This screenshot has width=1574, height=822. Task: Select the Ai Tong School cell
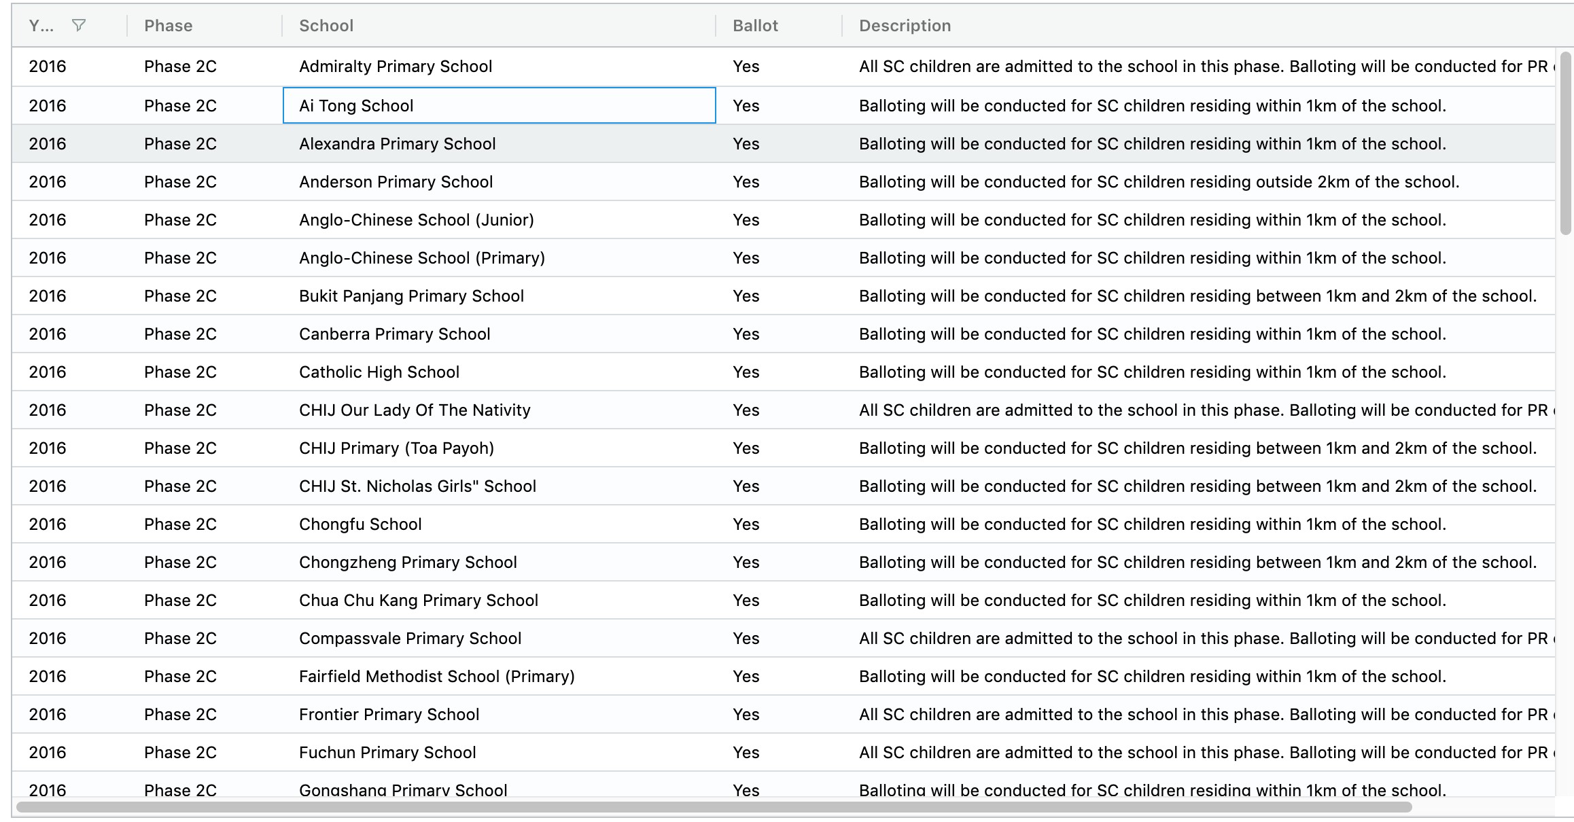[x=356, y=106]
